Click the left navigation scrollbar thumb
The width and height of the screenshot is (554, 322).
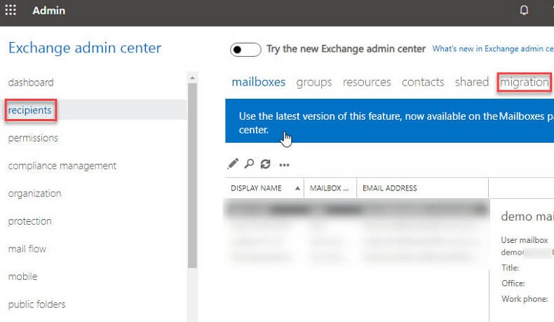point(192,176)
